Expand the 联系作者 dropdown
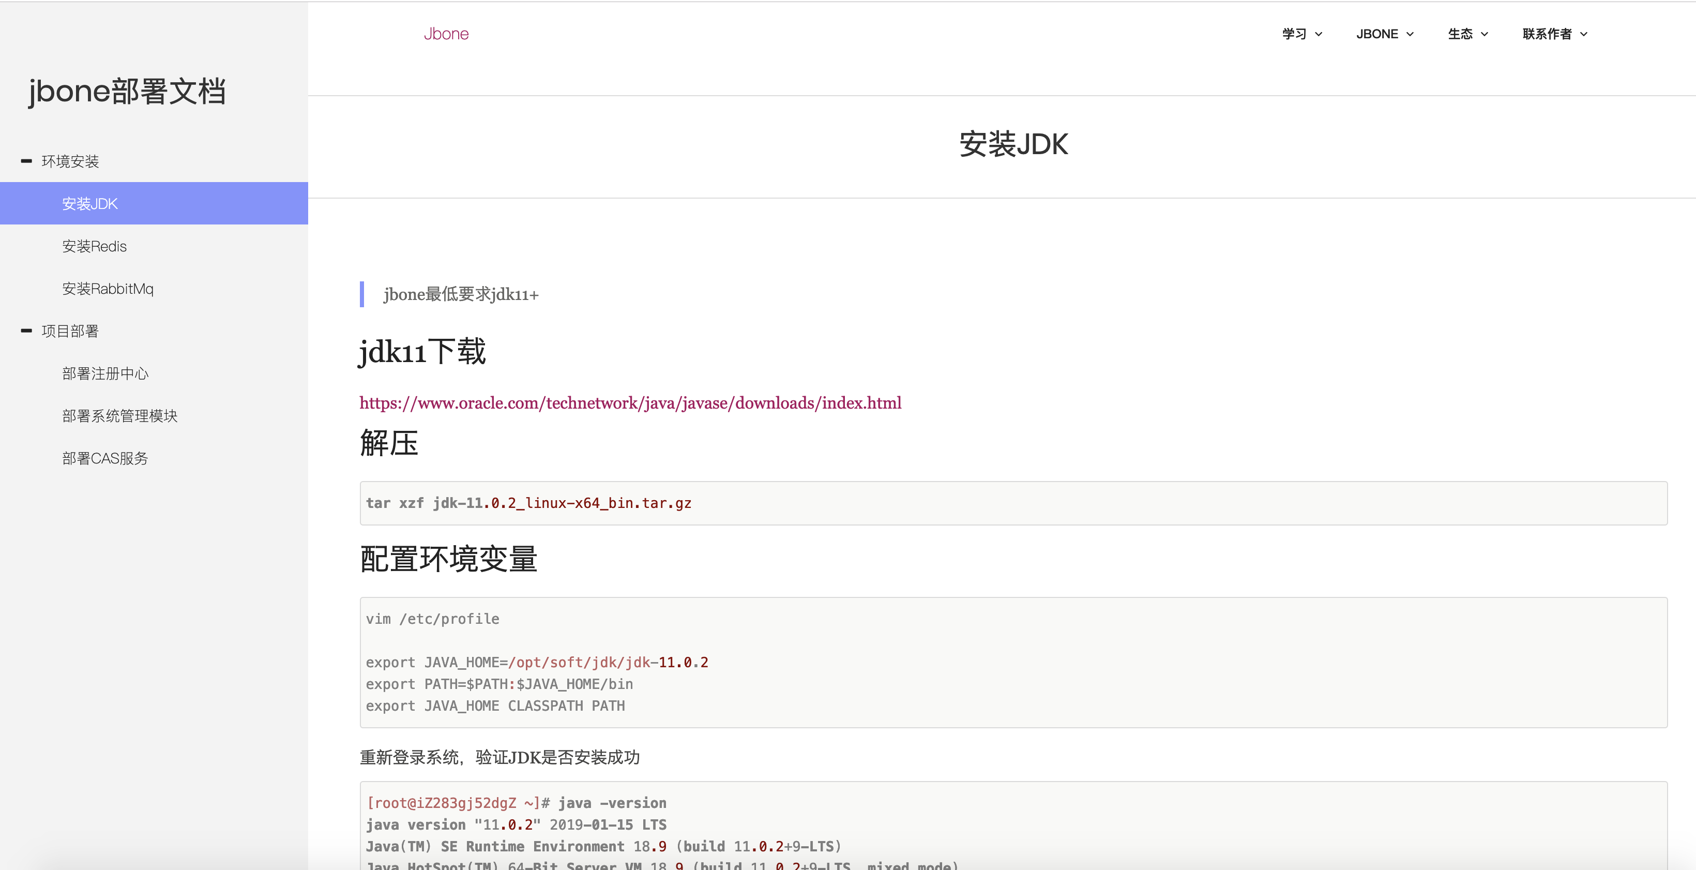Screen dimensions: 1696x870 coord(1547,34)
